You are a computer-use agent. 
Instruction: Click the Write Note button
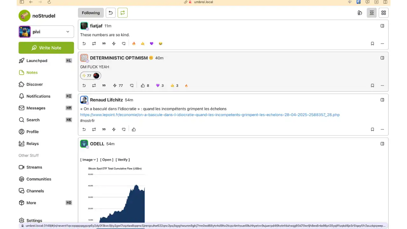point(46,48)
